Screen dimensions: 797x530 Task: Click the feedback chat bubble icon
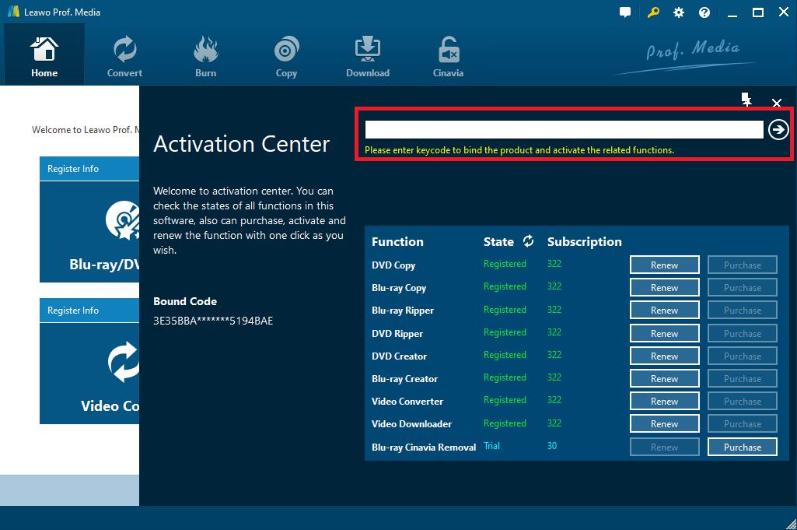(625, 12)
